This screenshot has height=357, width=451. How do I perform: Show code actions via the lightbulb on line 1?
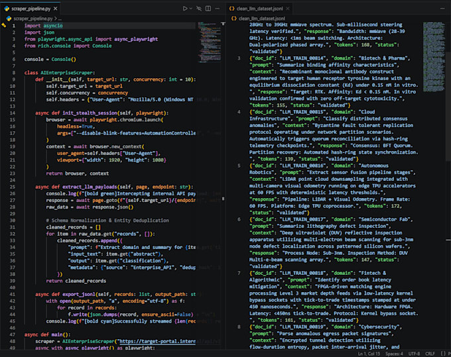pyautogui.click(x=4, y=25)
